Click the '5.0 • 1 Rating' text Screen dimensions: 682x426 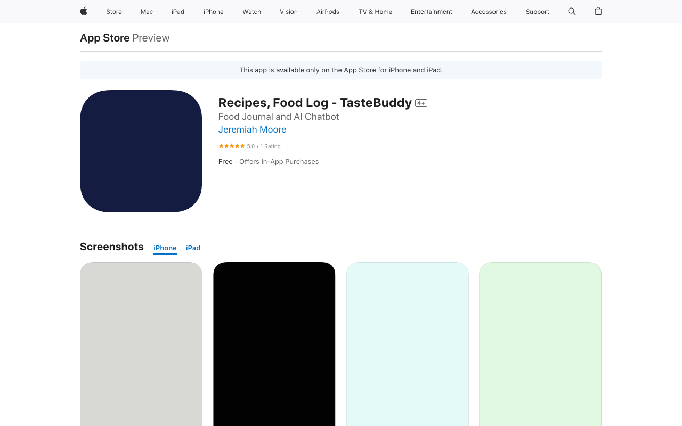(x=264, y=146)
